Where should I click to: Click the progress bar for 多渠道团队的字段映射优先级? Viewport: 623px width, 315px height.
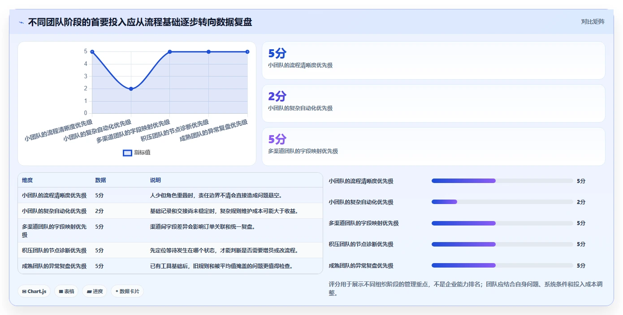click(x=502, y=223)
